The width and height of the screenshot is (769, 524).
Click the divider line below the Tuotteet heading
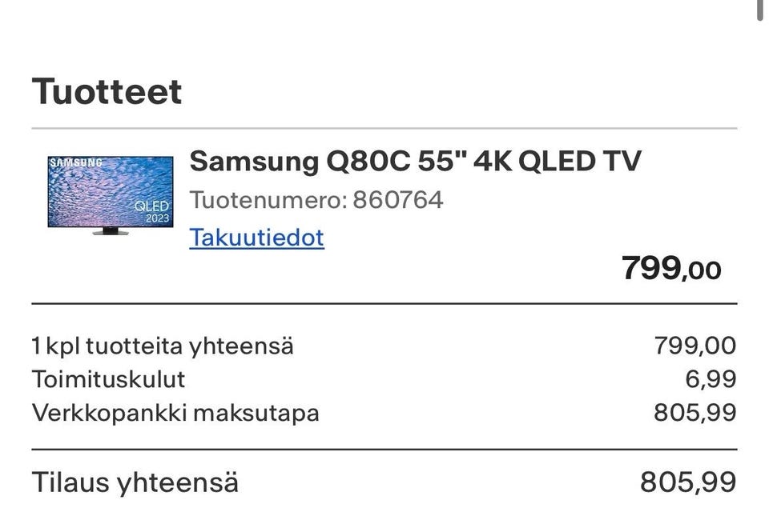[x=384, y=128]
